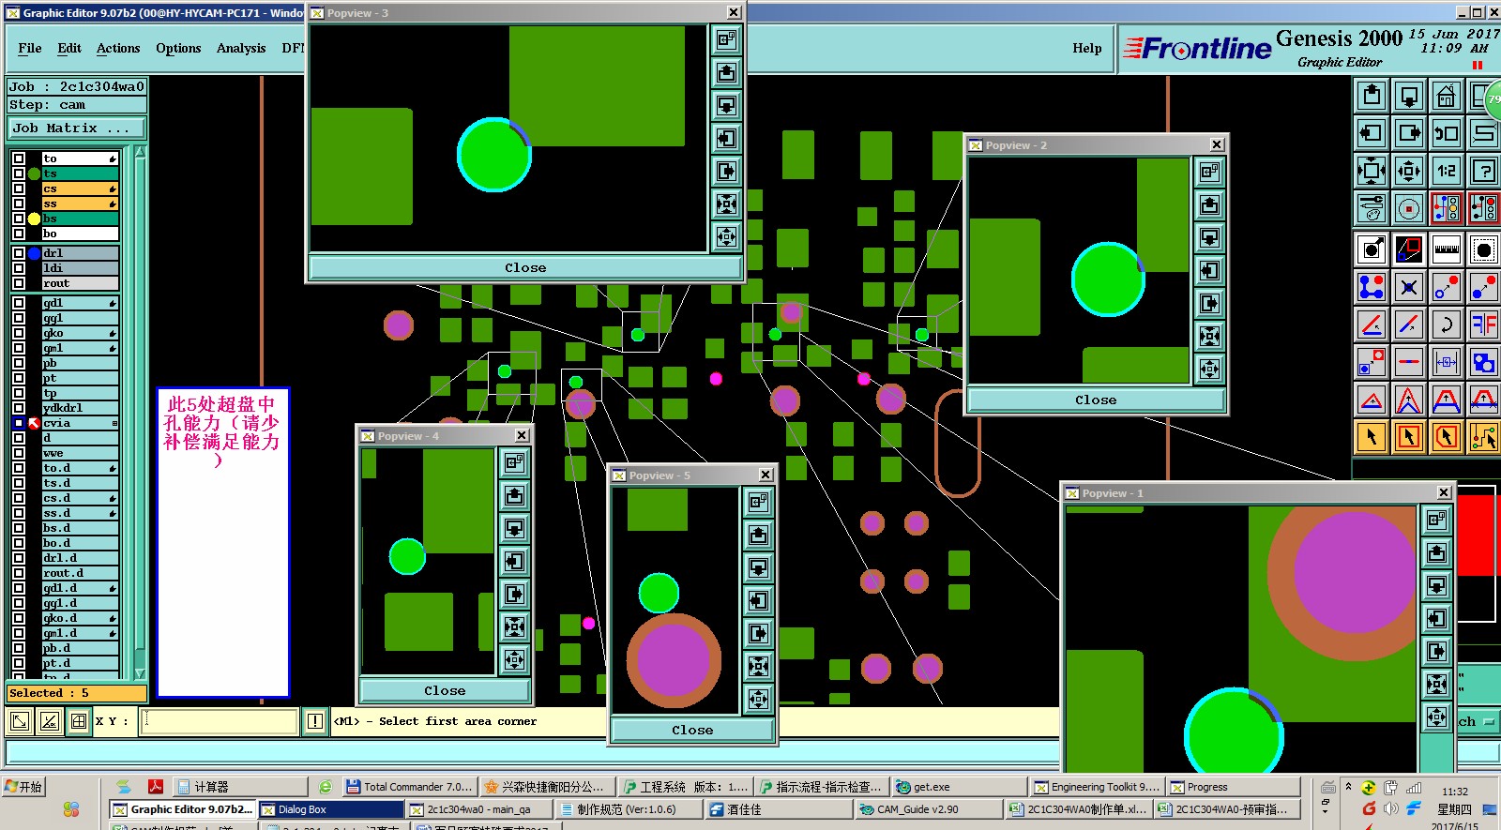Click the blue color dot of layer drl
1501x830 pixels.
pyautogui.click(x=34, y=253)
